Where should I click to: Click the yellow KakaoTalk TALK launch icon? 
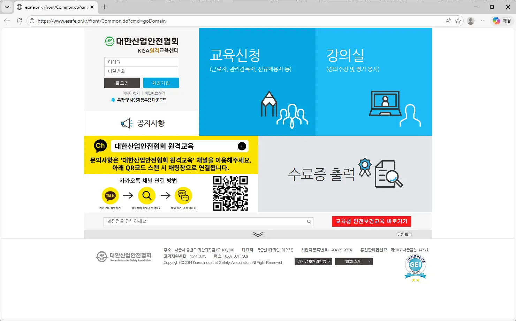pyautogui.click(x=110, y=195)
